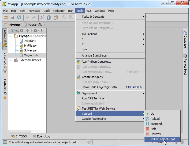The width and height of the screenshot is (190, 146).
Task: Click the Copy toolbar icon
Action: (x=49, y=18)
